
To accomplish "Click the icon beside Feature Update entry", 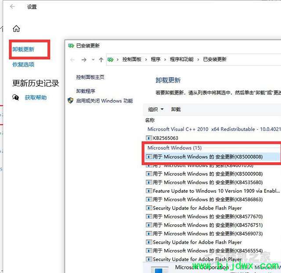I will [149, 191].
